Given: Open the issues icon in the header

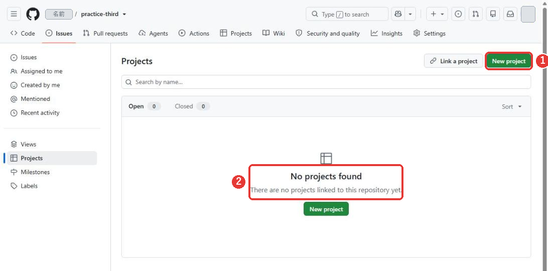Looking at the screenshot, I should coord(458,14).
